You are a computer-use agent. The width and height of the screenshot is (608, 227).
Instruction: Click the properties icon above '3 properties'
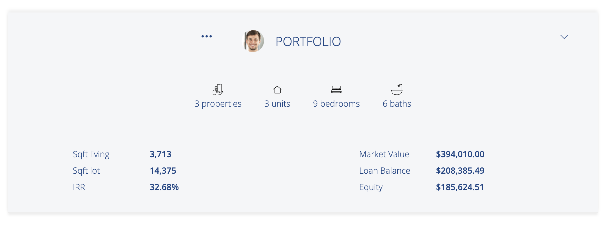click(218, 89)
